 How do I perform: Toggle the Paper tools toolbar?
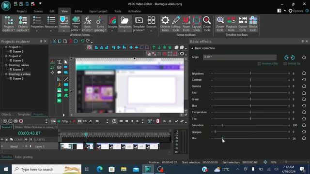[186, 24]
